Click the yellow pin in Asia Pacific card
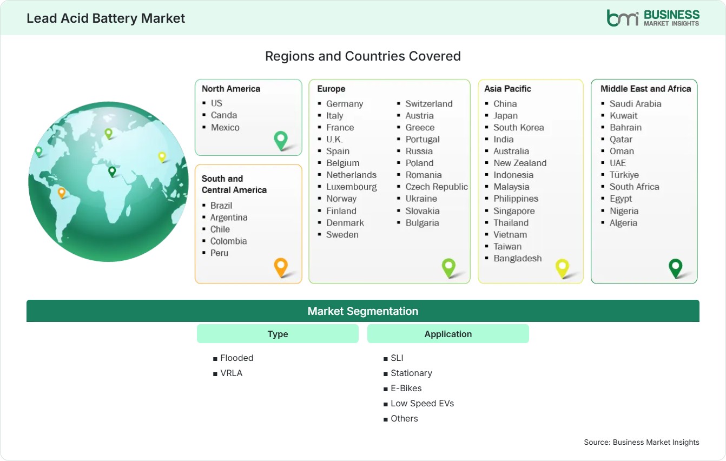This screenshot has height=461, width=726. (563, 268)
